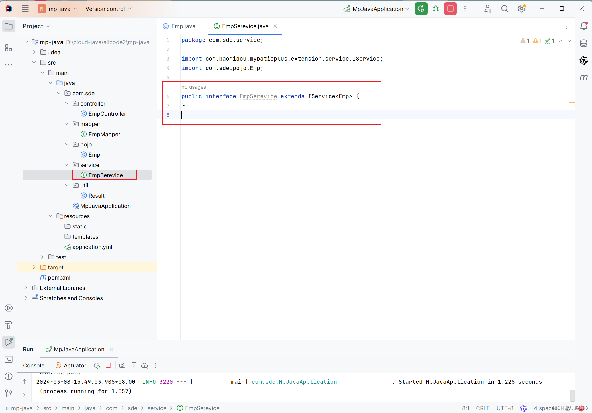This screenshot has width=592, height=413.
Task: Open the Database tool window
Action: pyautogui.click(x=583, y=43)
